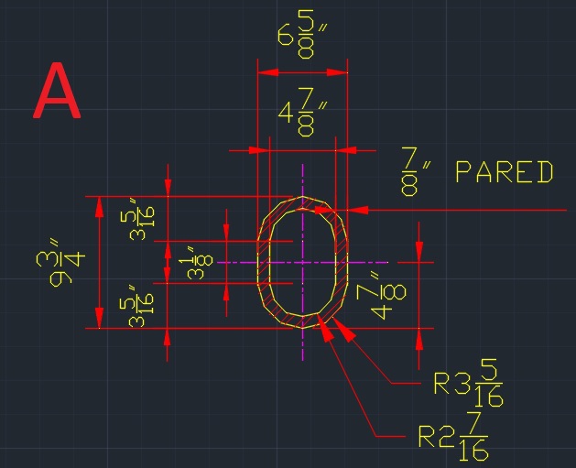Screen dimensions: 576x468
Task: Select the 6 5/8" dimension line's left arrowhead
Action: pyautogui.click(x=266, y=71)
